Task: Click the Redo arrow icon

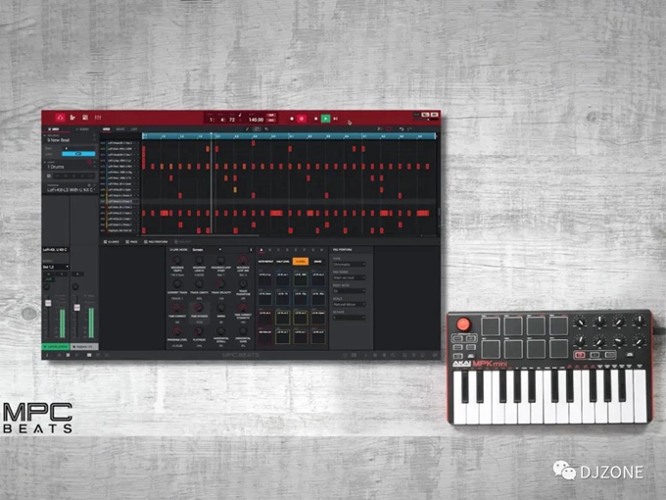Action: [409, 128]
